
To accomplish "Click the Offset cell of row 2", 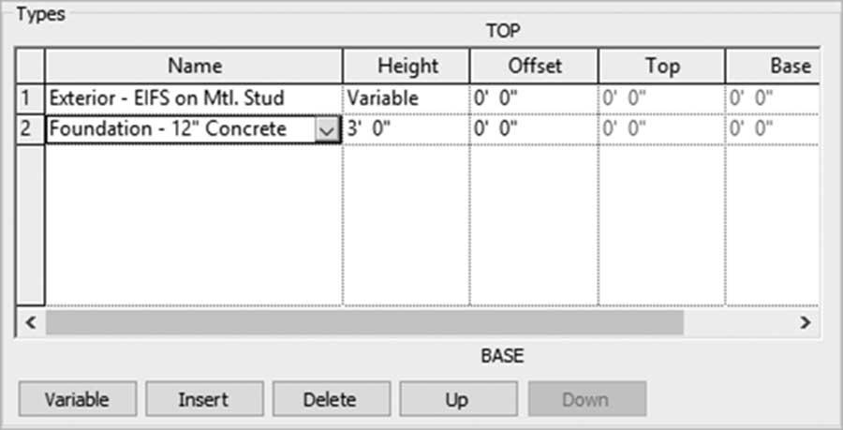I will [534, 129].
